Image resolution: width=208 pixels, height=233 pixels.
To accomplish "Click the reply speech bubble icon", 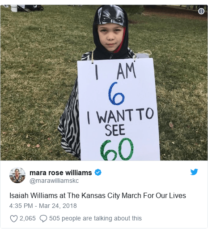I will [x=43, y=219].
